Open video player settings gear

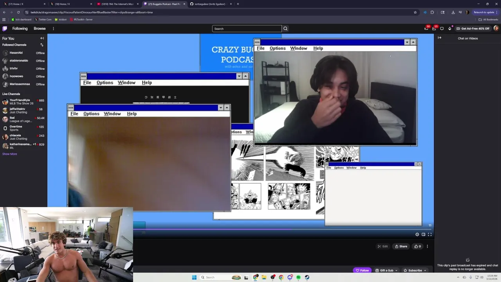[x=417, y=234]
